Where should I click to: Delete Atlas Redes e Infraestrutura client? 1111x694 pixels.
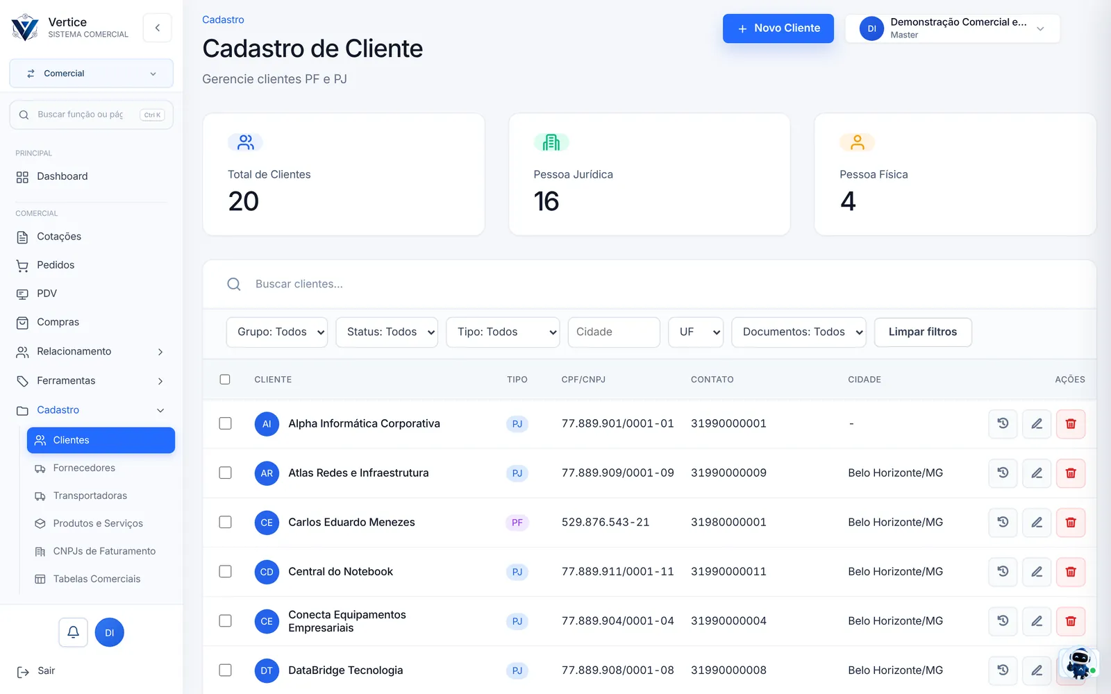(x=1071, y=473)
